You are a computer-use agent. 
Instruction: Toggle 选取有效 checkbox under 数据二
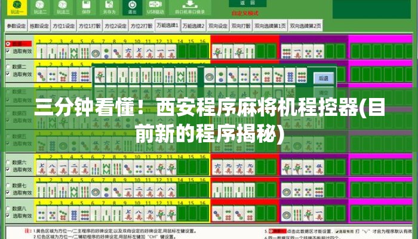pyautogui.click(x=8, y=74)
